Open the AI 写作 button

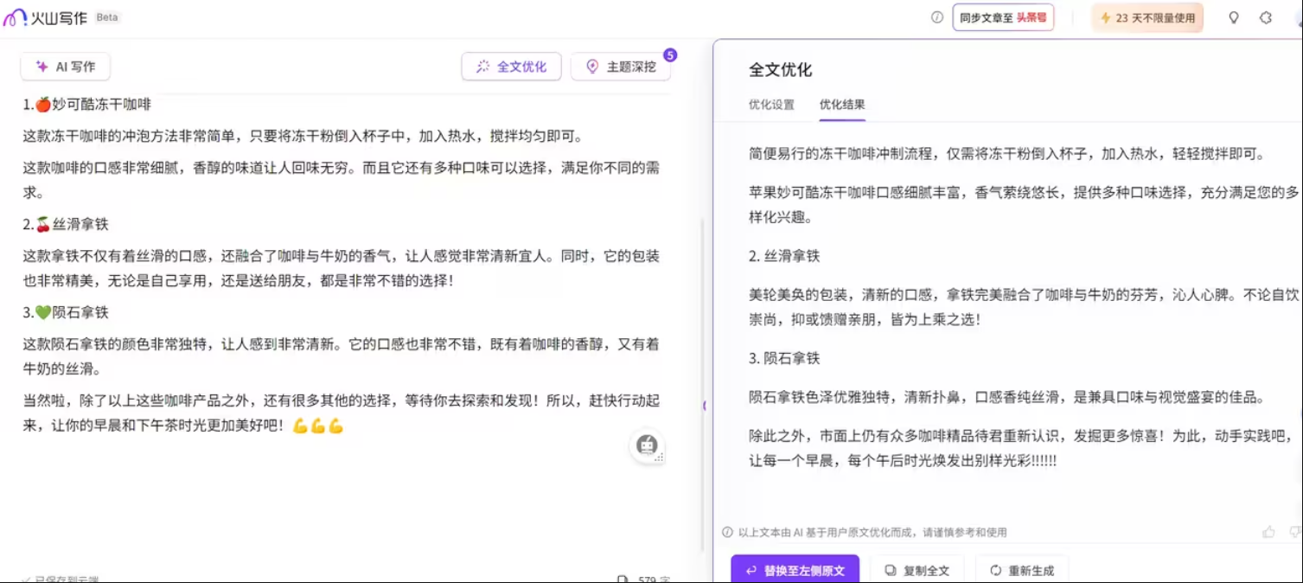click(x=66, y=67)
